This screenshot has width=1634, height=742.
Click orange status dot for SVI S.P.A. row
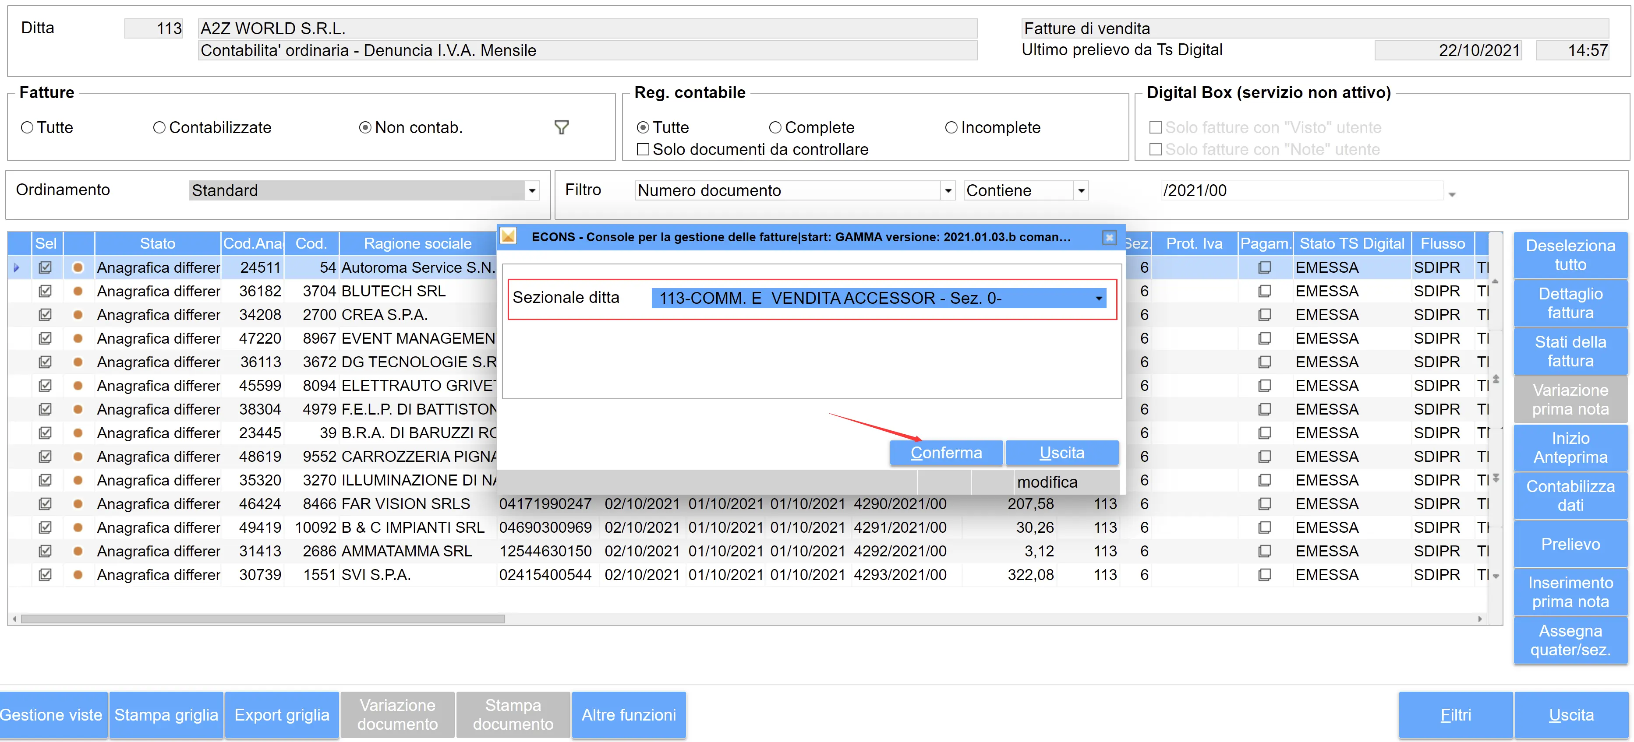click(78, 575)
